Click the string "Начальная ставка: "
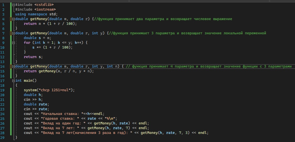295x142 pixels. coord(62,114)
